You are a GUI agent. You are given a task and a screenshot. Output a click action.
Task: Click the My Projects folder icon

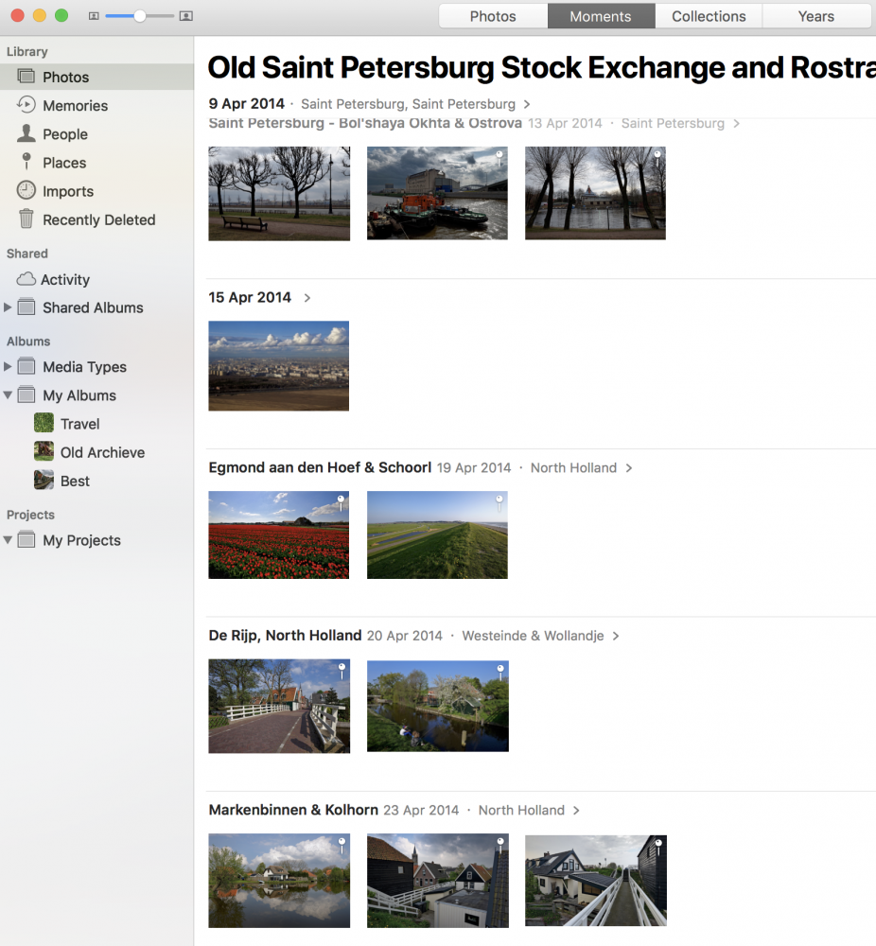pyautogui.click(x=26, y=540)
